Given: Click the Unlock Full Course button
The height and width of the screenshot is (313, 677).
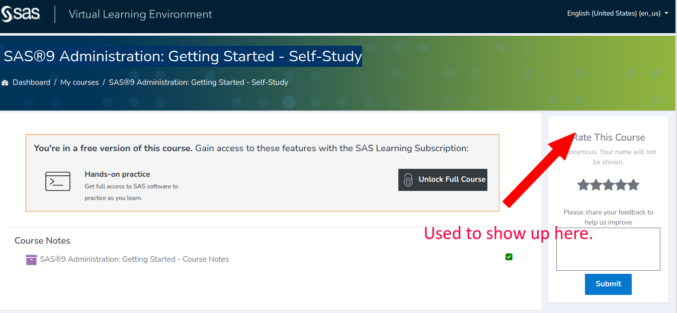Looking at the screenshot, I should [443, 179].
